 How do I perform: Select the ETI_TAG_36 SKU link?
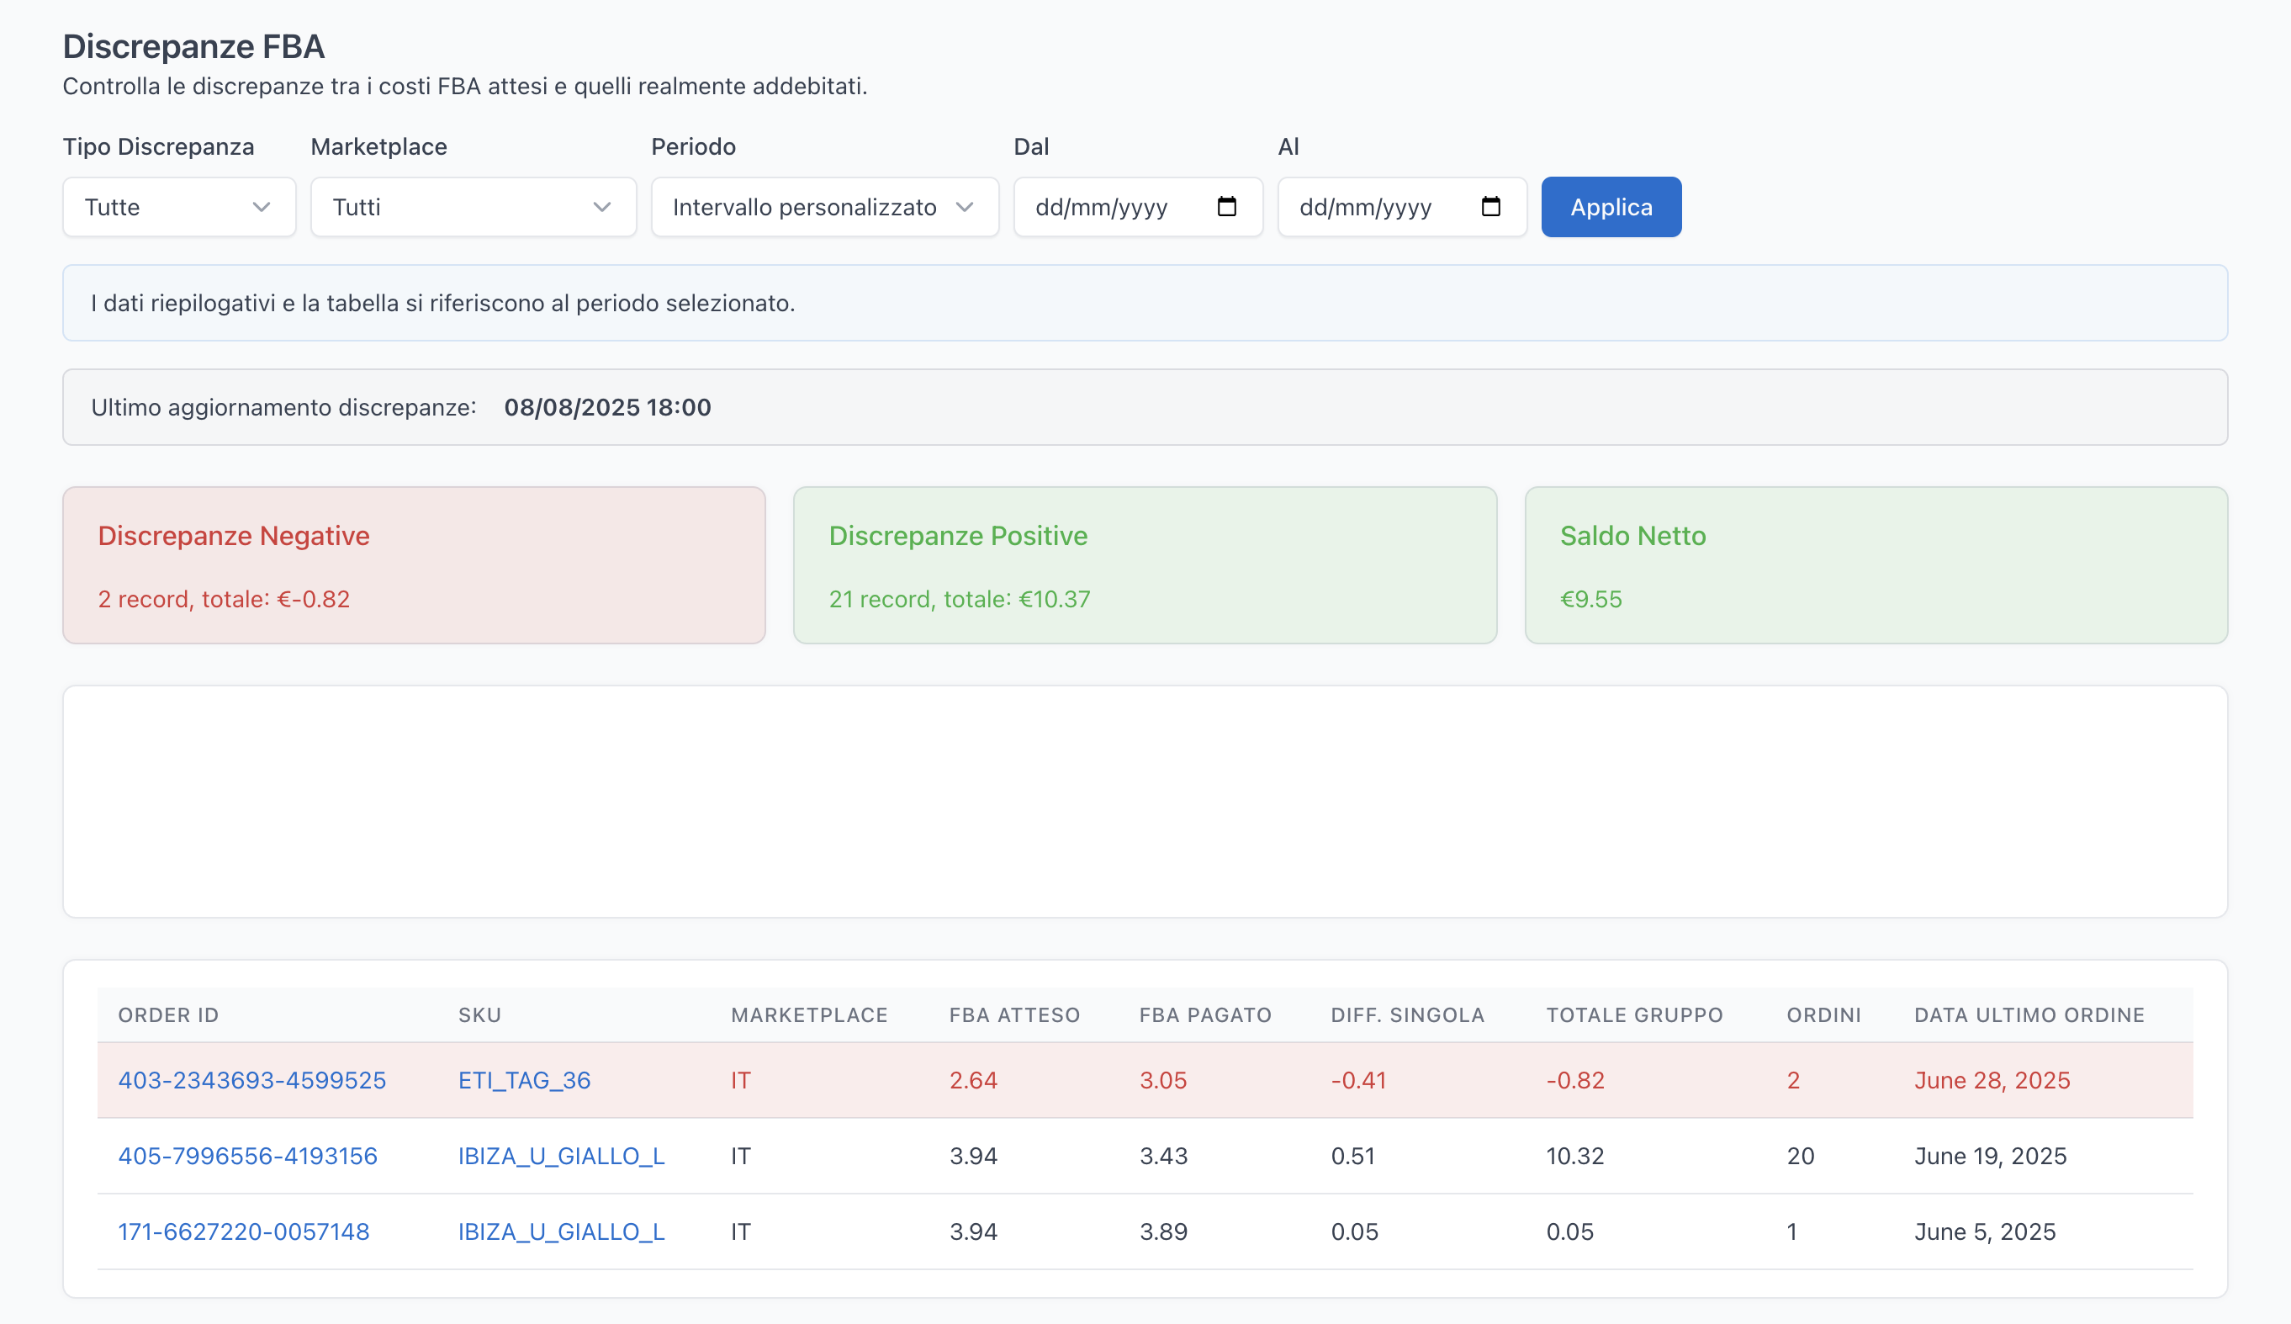524,1080
